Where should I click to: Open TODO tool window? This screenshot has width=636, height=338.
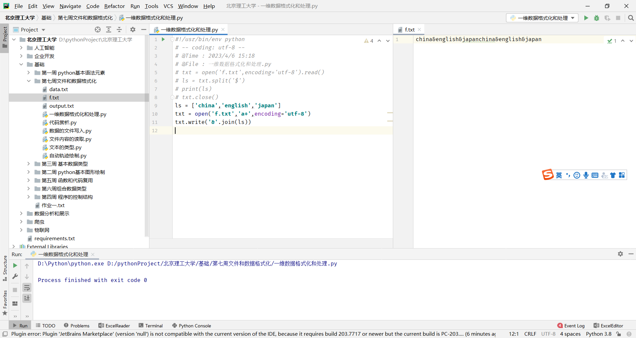(45, 326)
